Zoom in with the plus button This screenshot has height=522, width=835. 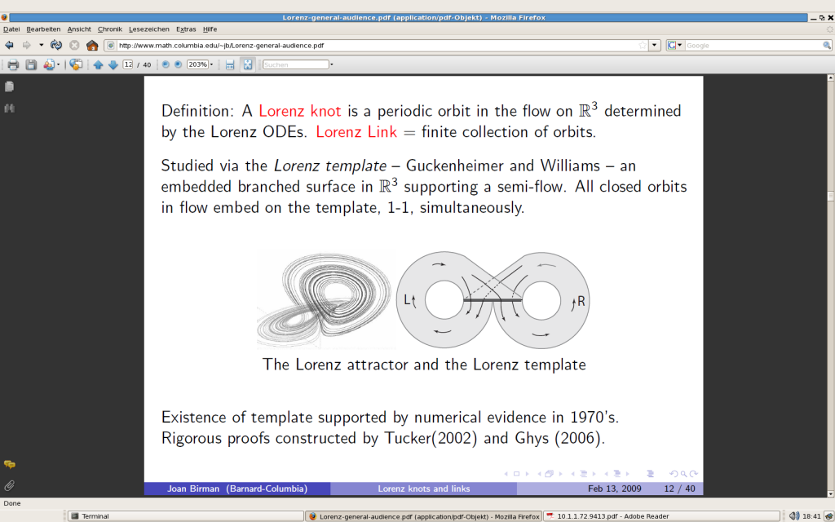click(179, 64)
